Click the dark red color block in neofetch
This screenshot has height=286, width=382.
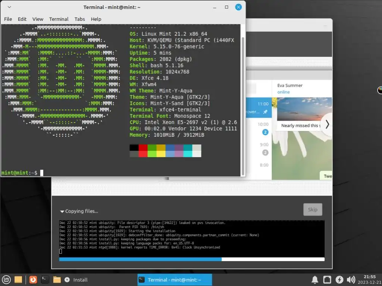click(x=143, y=147)
